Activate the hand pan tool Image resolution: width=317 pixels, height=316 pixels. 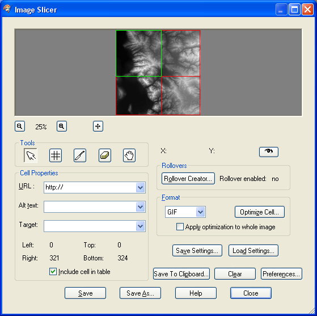click(129, 155)
